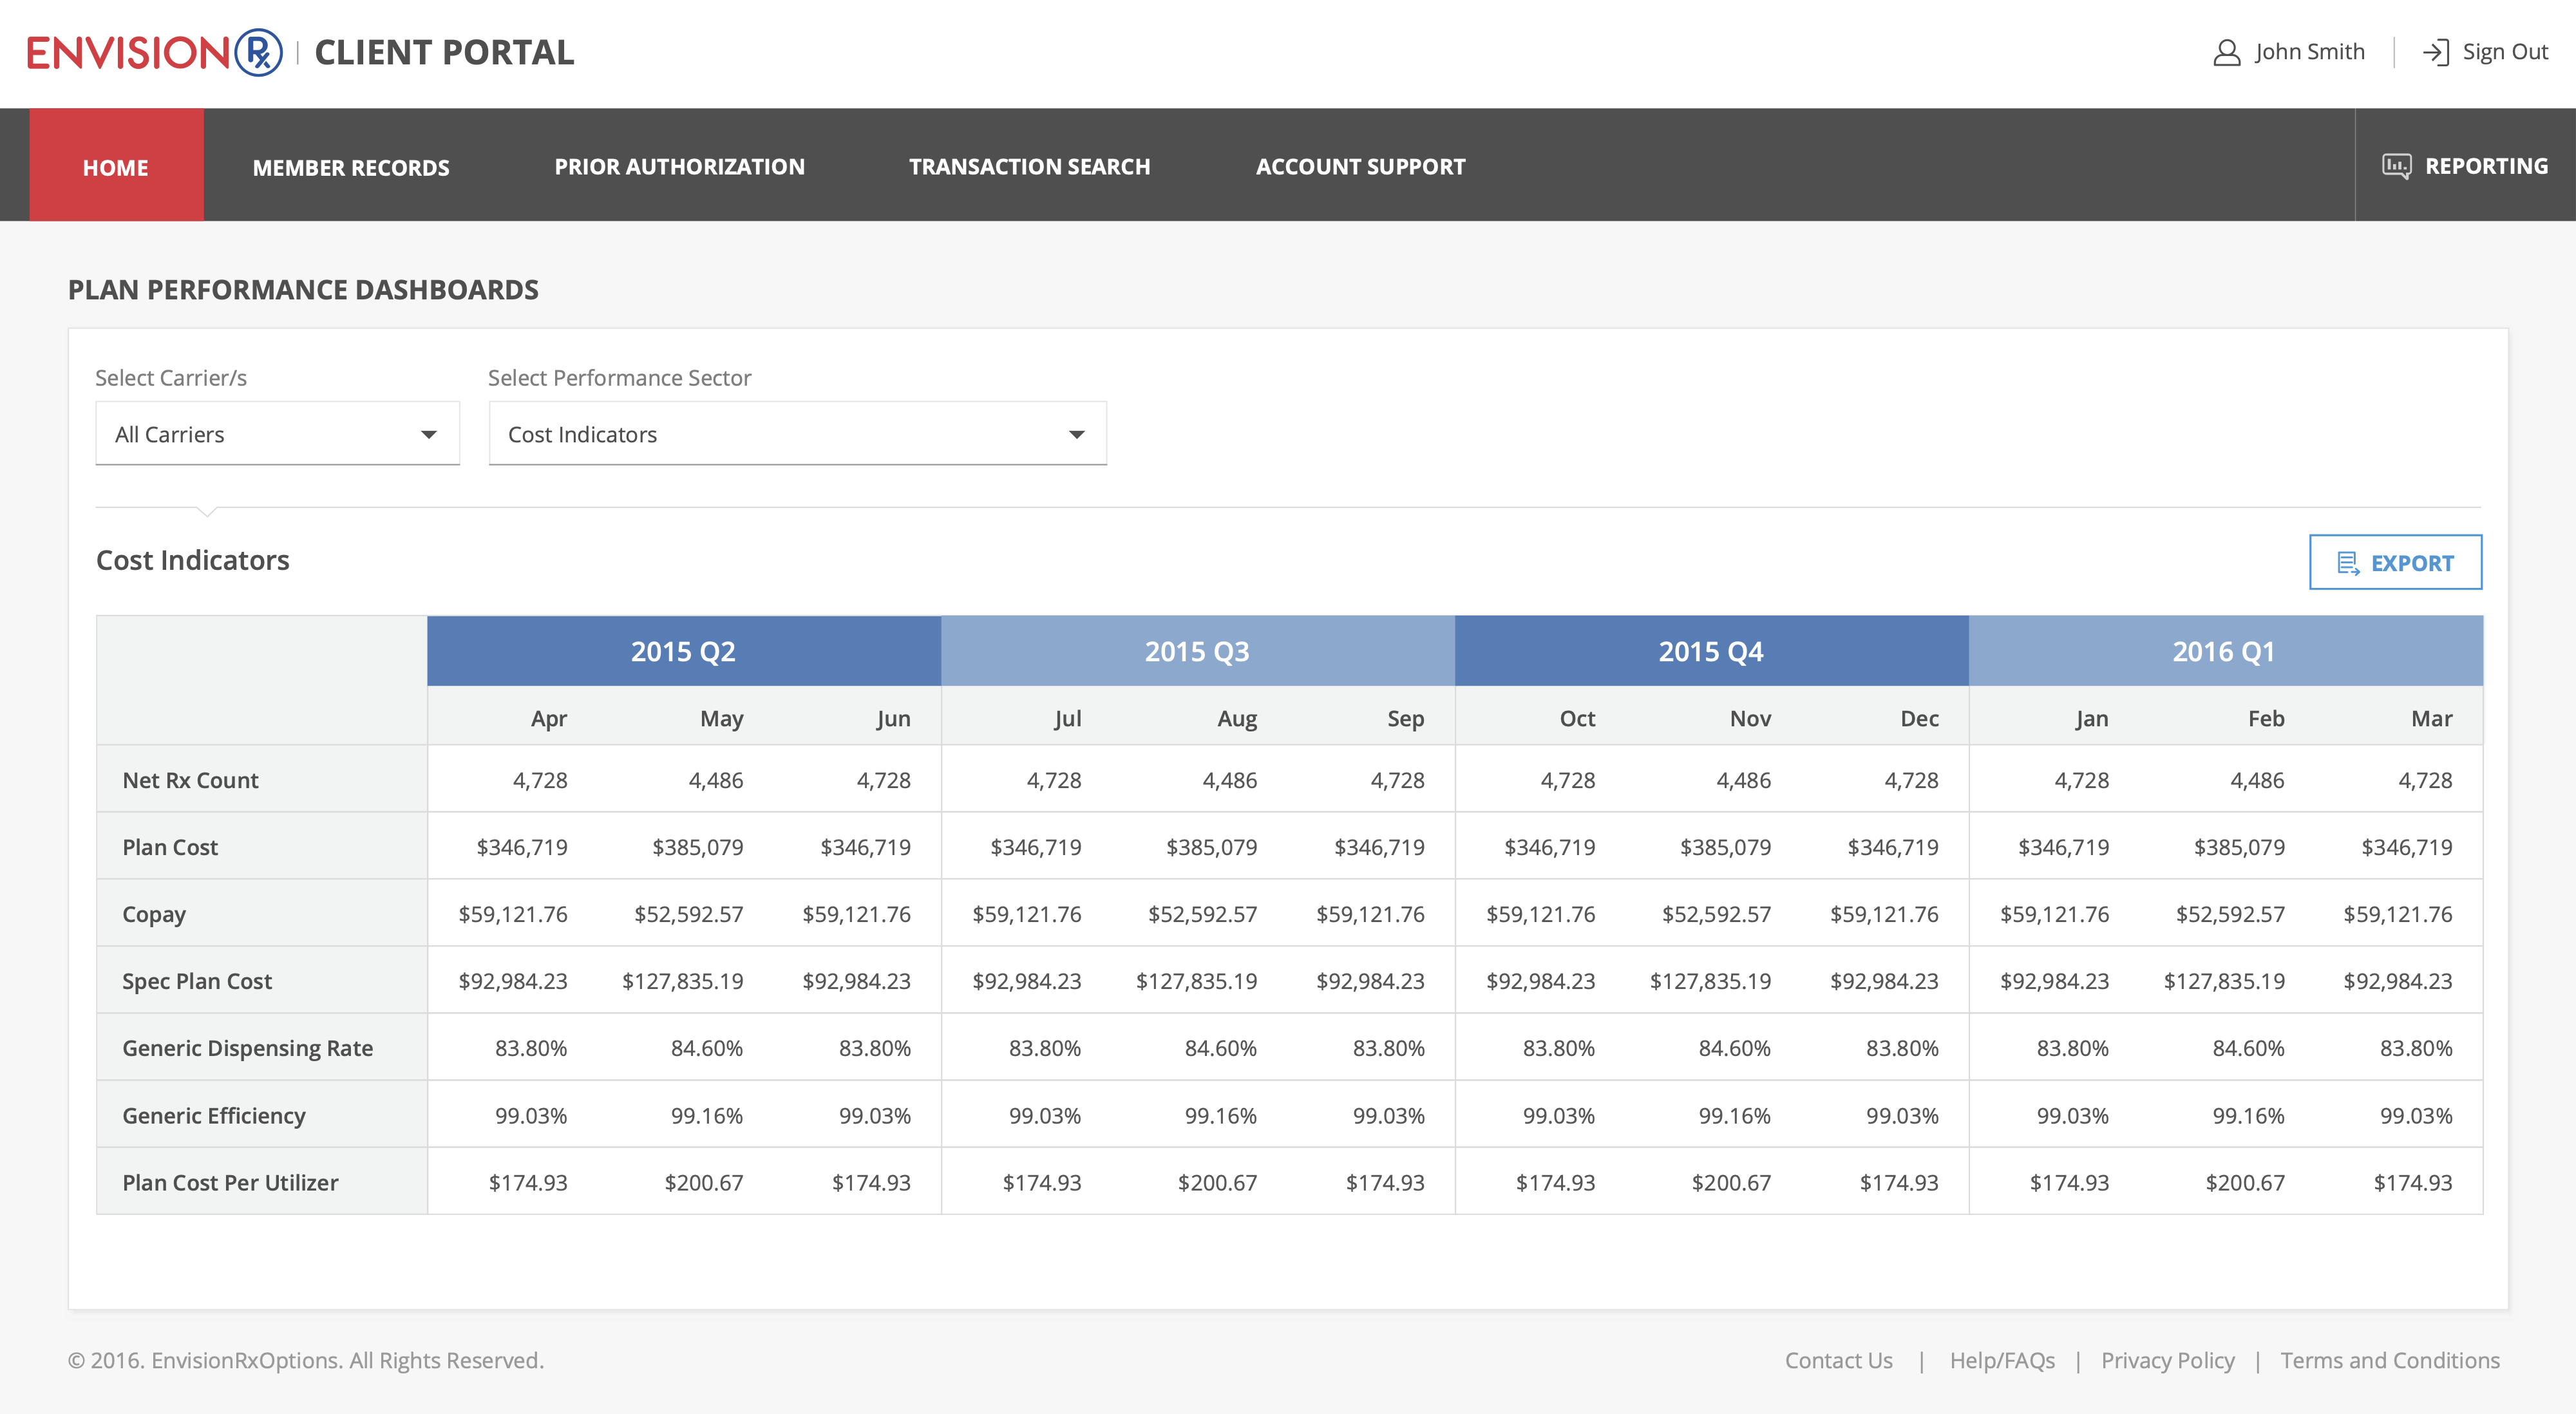
Task: Click the Dec month header
Action: 1919,718
